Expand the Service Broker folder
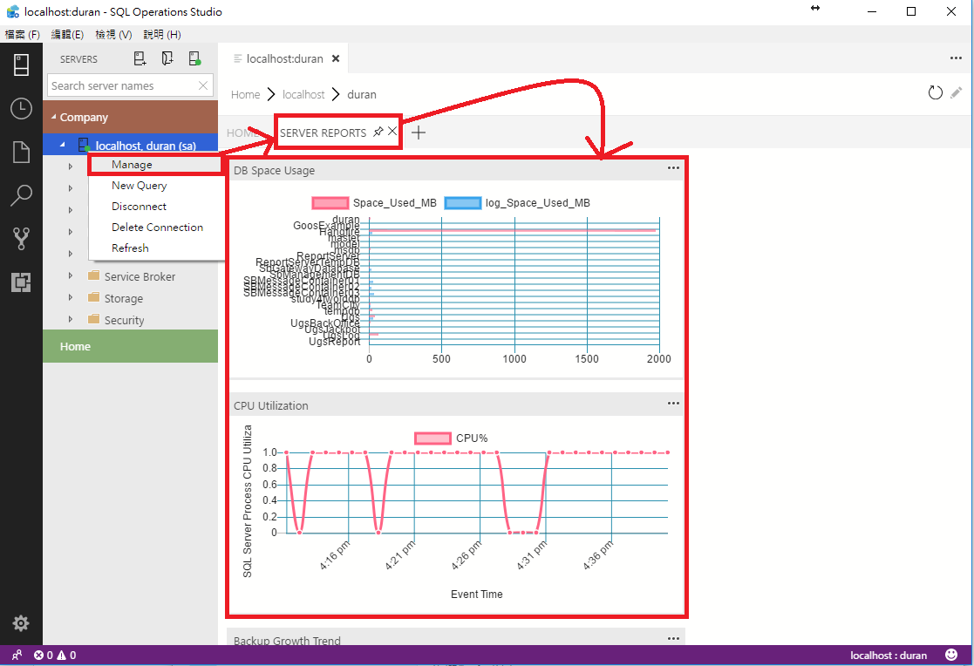Image resolution: width=974 pixels, height=666 pixels. point(72,275)
